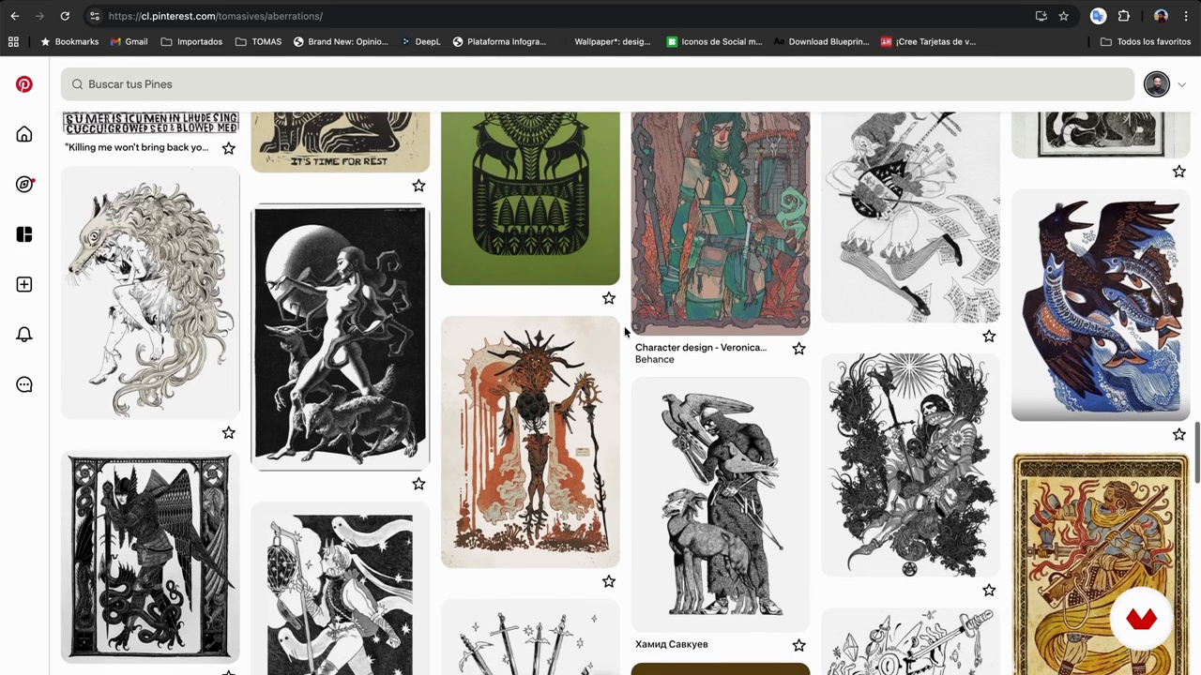Screen dimensions: 1201x675
Task: Open the Pinterest logo home link
Action: click(24, 84)
